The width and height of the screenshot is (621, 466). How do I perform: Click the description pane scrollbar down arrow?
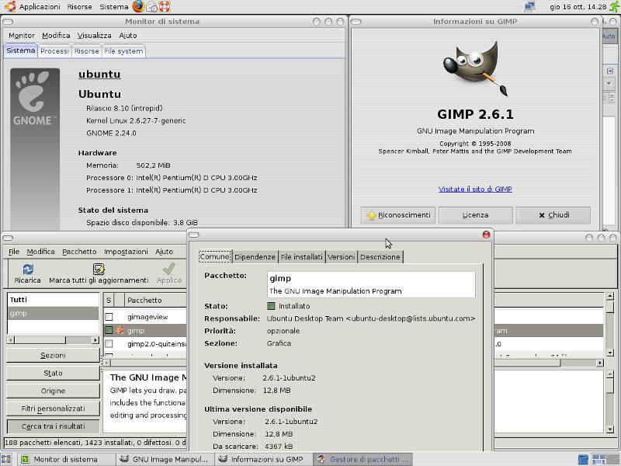click(610, 429)
